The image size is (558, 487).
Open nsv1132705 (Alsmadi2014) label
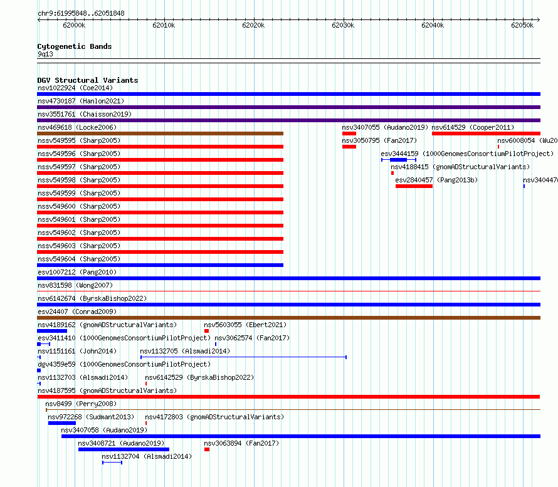point(185,351)
